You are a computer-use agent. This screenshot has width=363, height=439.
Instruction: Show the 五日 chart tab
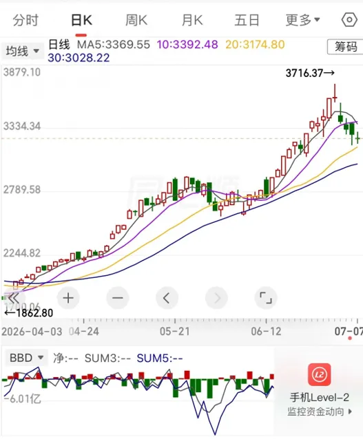click(247, 21)
